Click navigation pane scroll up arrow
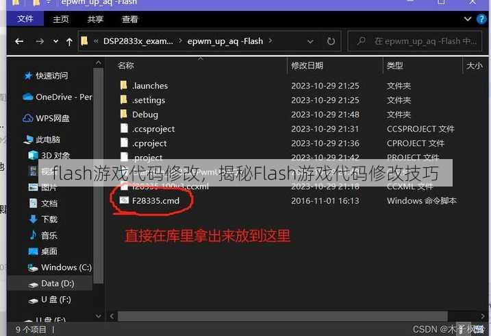491x336 pixels. point(99,63)
